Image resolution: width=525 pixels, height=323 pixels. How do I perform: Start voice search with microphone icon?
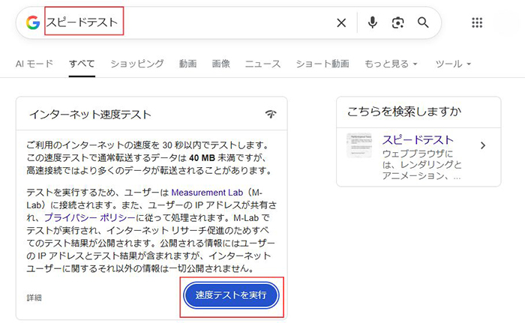pyautogui.click(x=372, y=22)
